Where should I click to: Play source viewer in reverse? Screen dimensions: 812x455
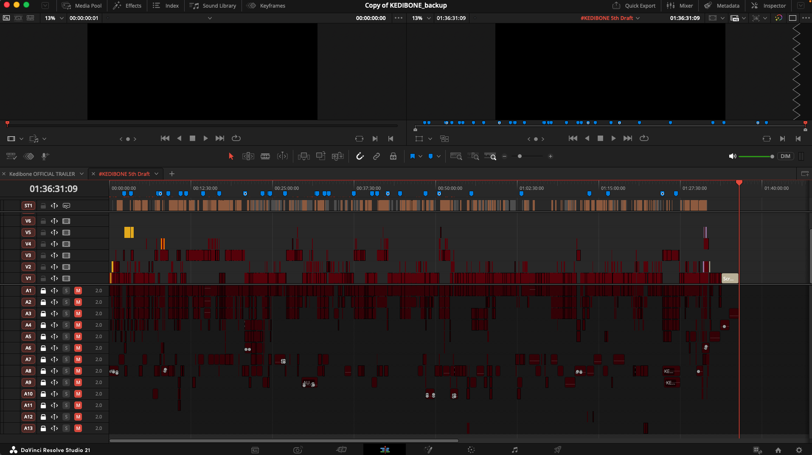coord(179,138)
